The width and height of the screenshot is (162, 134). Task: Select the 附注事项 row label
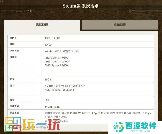tap(14, 112)
